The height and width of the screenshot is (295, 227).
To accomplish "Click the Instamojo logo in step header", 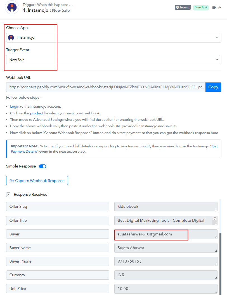I will pyautogui.click(x=12, y=7).
